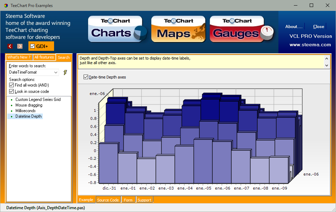
Task: Click the status bar 'Datetime Depth (Axis_DepthDateTime.pas)' text
Action: pos(46,208)
